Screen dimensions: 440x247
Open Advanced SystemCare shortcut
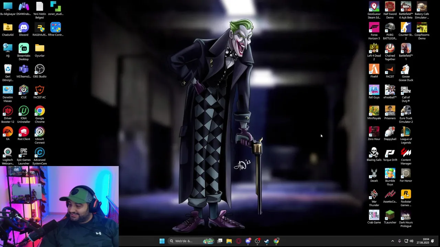[x=40, y=156]
